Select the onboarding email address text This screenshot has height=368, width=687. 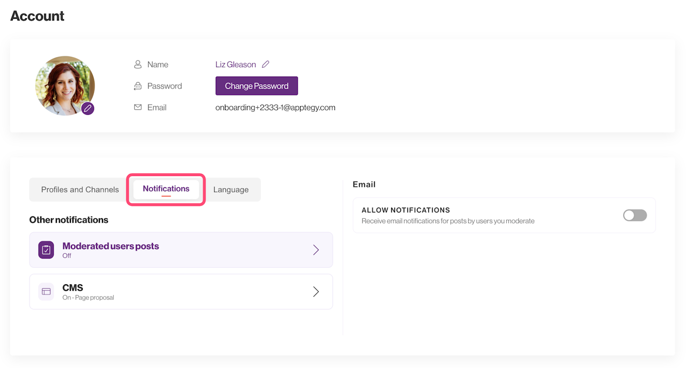pos(275,107)
